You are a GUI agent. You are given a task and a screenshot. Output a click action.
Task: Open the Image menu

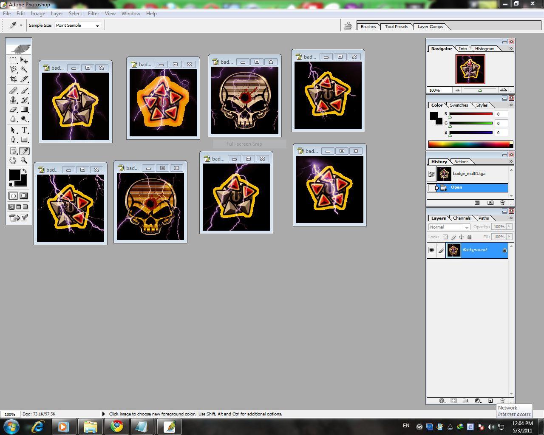(x=38, y=14)
